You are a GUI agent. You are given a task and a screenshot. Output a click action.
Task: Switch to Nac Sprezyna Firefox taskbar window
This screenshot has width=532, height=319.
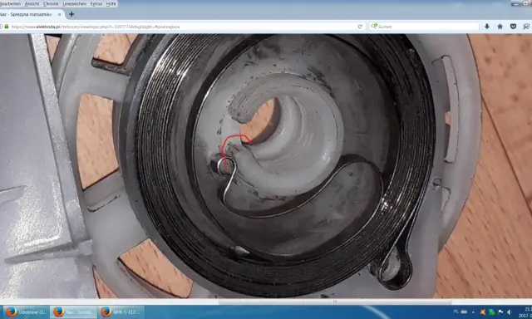point(74,312)
